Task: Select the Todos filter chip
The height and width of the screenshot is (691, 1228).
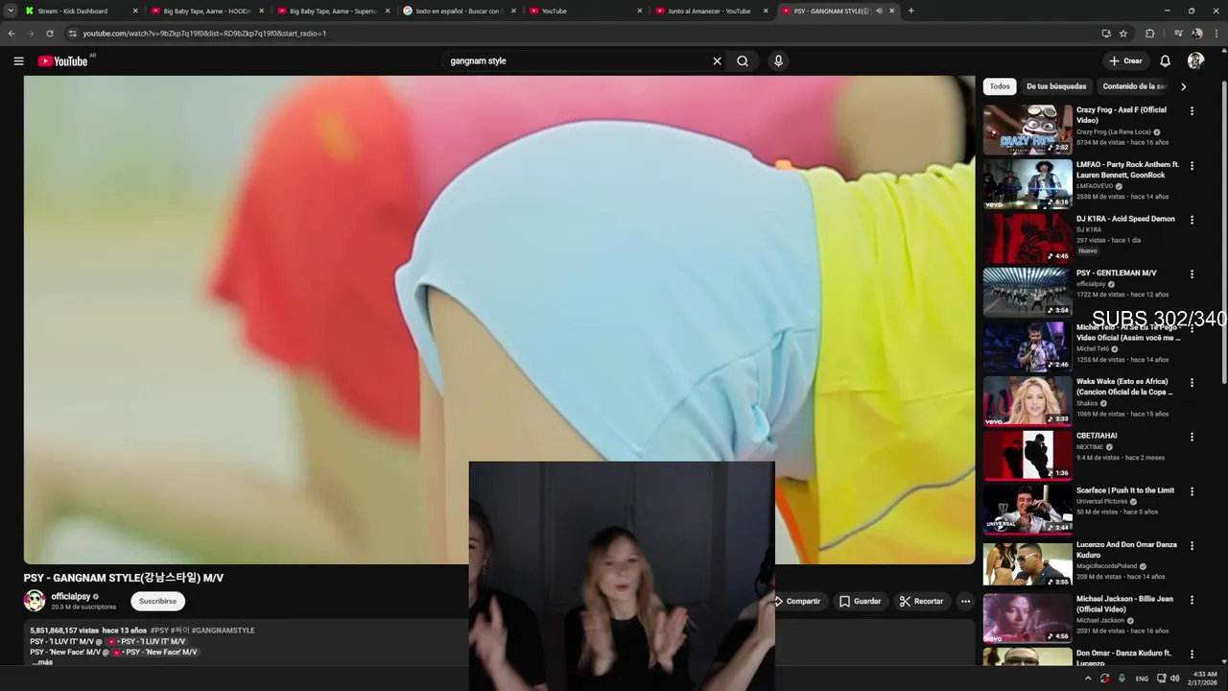Action: (x=1000, y=86)
